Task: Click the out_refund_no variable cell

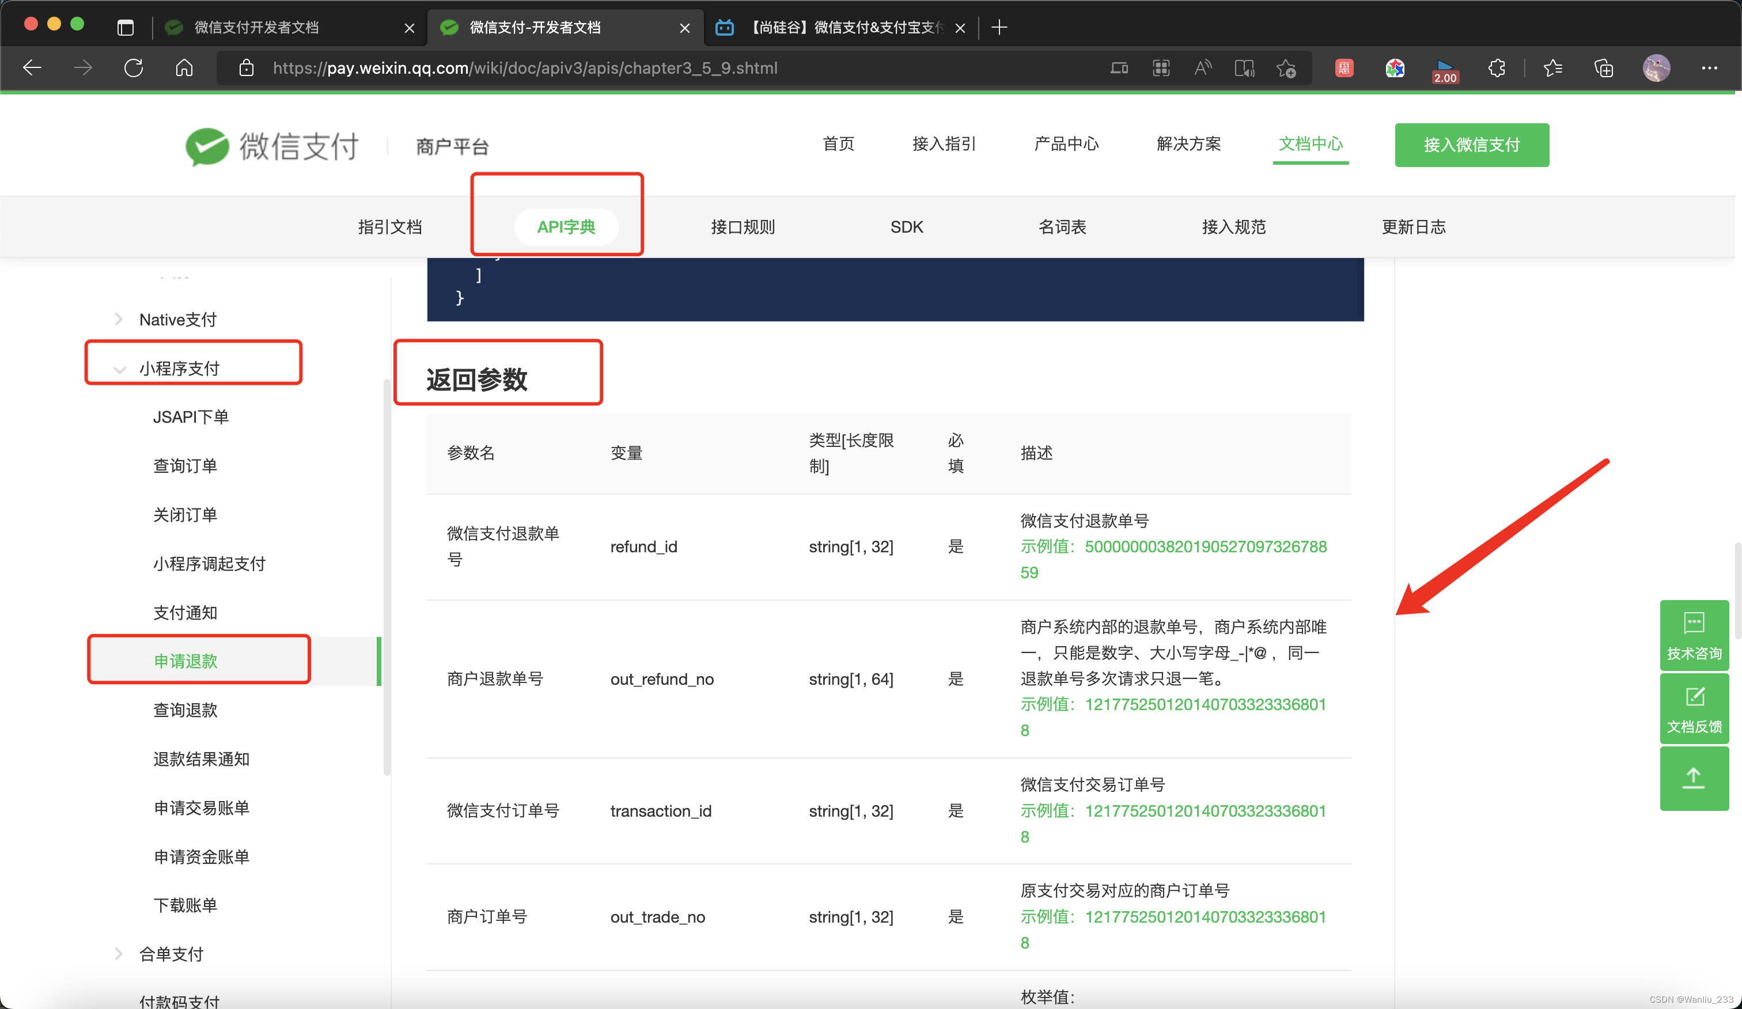Action: click(x=661, y=680)
